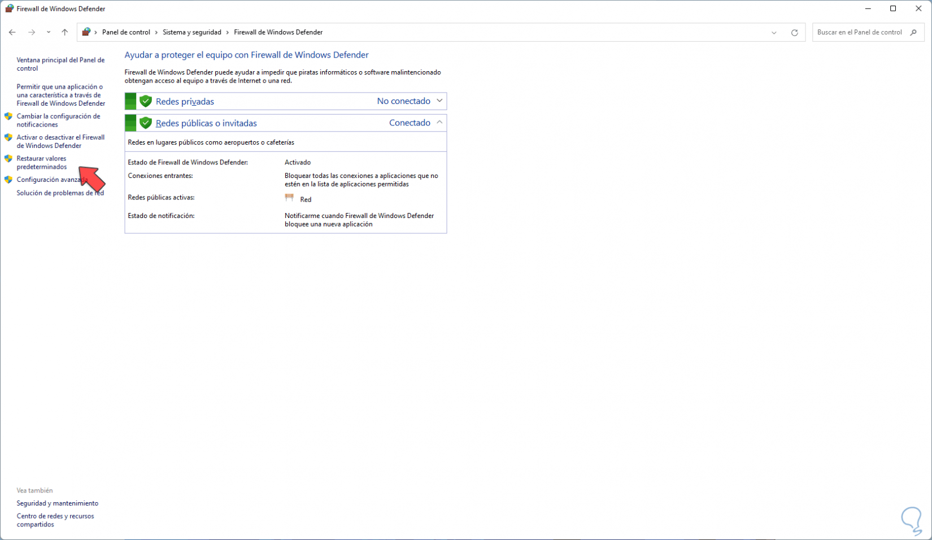Screen dimensions: 932x540
Task: Open 'Centro de redes y recursos compartidos'
Action: pos(55,520)
